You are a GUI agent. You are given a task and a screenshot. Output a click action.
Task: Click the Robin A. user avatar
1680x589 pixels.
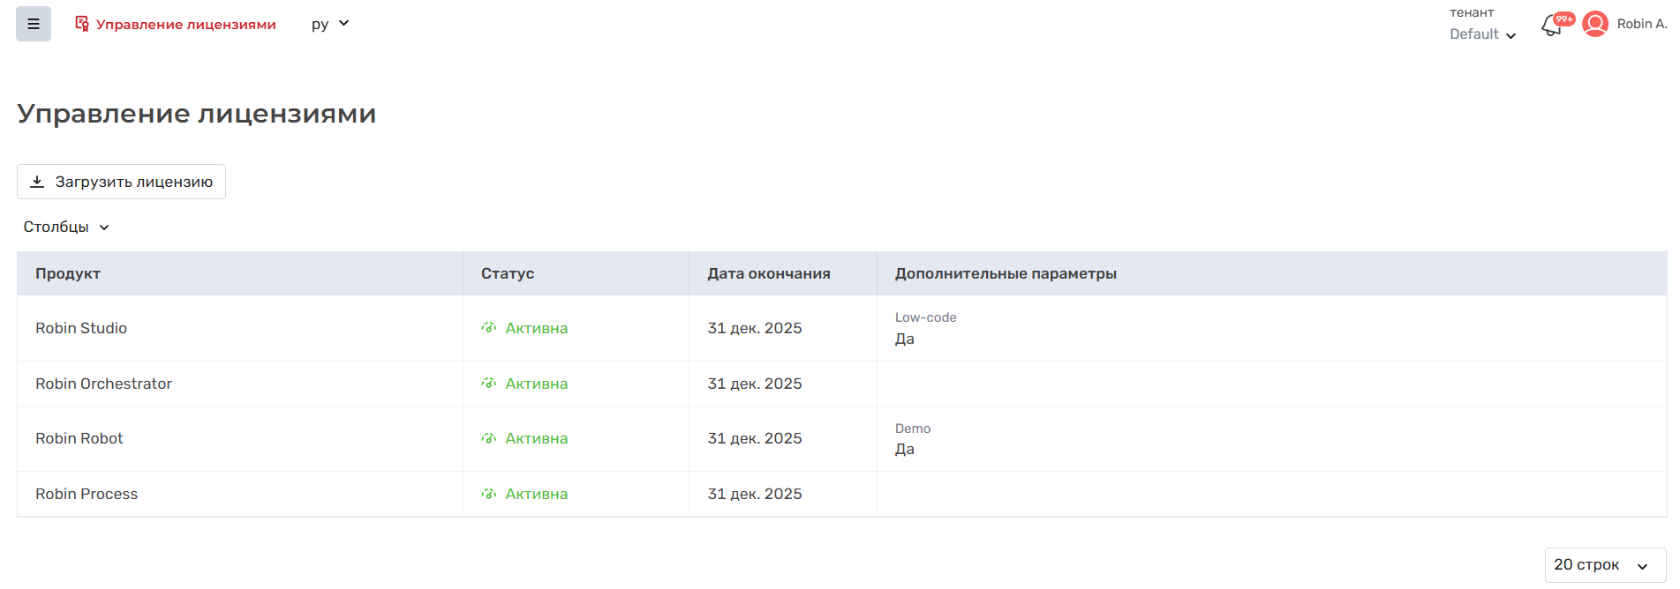1594,24
